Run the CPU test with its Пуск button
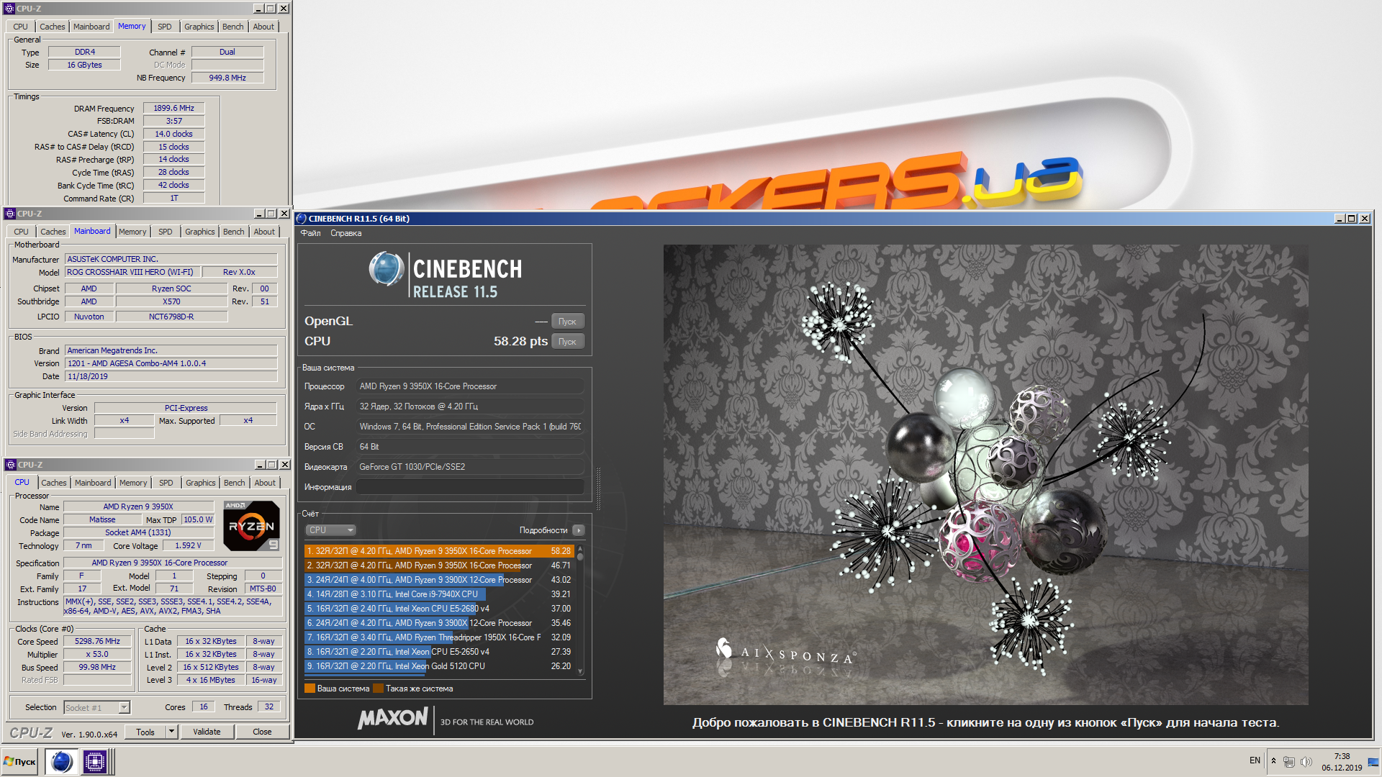1382x777 pixels. tap(567, 342)
